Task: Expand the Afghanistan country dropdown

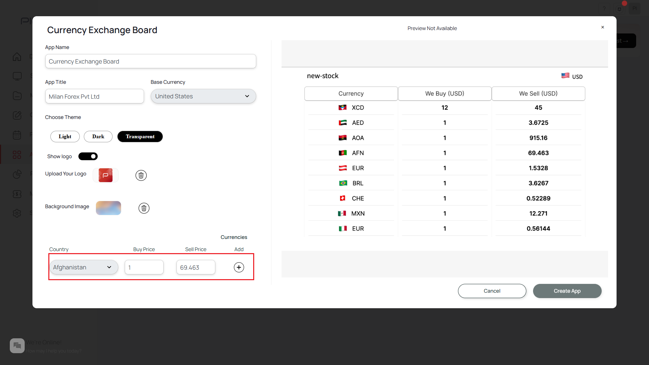Action: click(83, 267)
